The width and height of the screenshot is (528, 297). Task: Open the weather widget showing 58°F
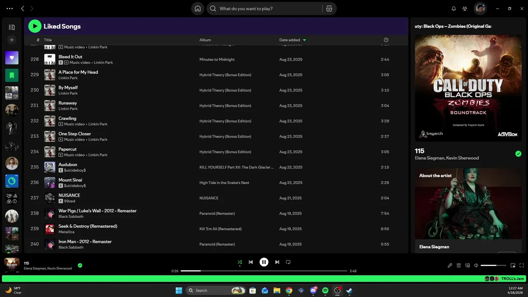(13, 290)
